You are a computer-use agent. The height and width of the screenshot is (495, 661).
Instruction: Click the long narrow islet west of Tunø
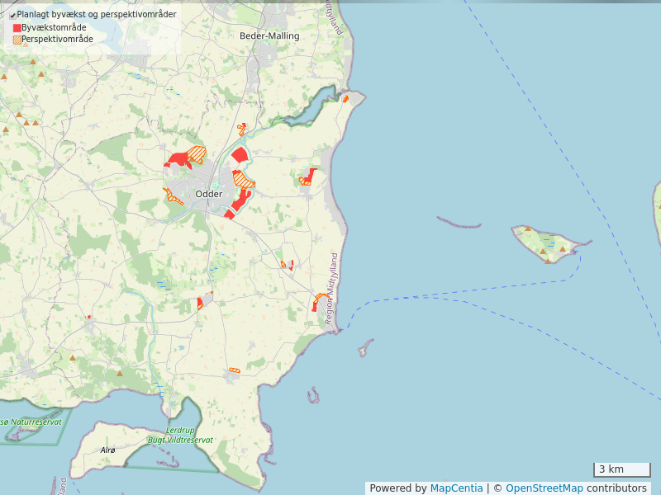click(459, 223)
